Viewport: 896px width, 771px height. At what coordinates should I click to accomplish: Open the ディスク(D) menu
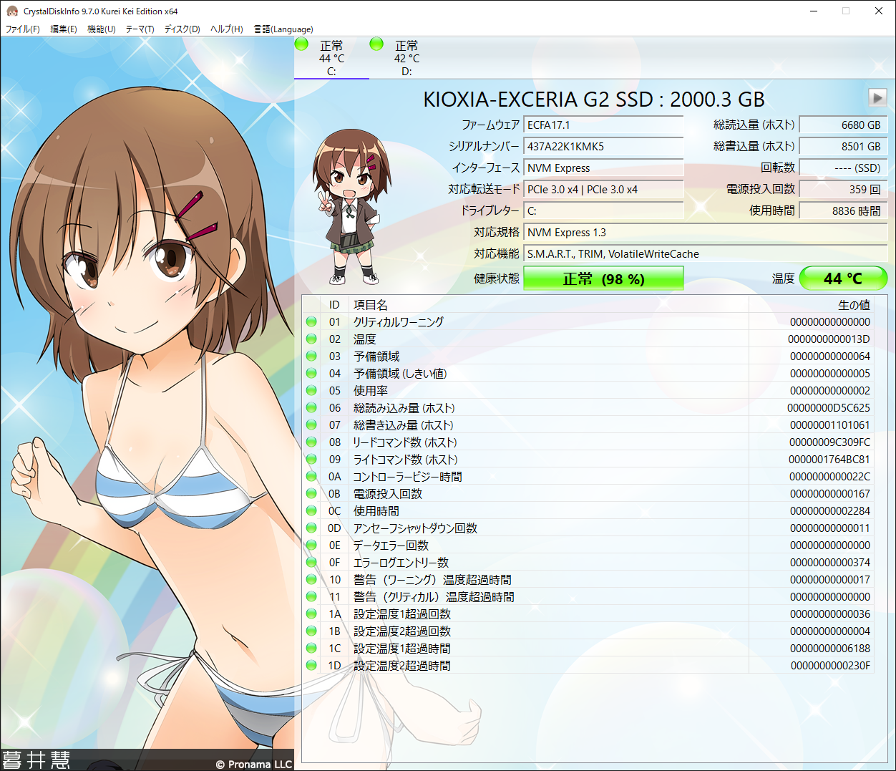point(182,29)
